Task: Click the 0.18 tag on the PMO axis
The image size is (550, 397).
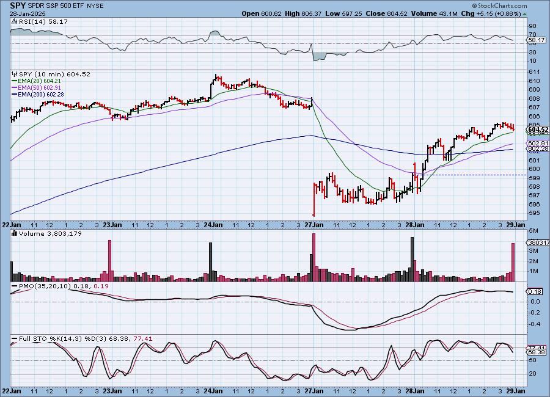Action: (535, 291)
